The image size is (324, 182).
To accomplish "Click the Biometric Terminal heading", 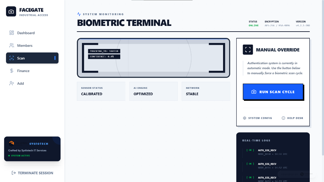I will [x=124, y=23].
